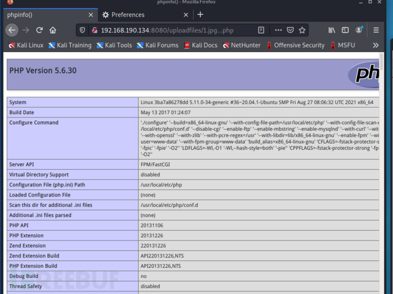Select the FPM/FastCGI value
The height and width of the screenshot is (294, 393).
[x=155, y=165]
